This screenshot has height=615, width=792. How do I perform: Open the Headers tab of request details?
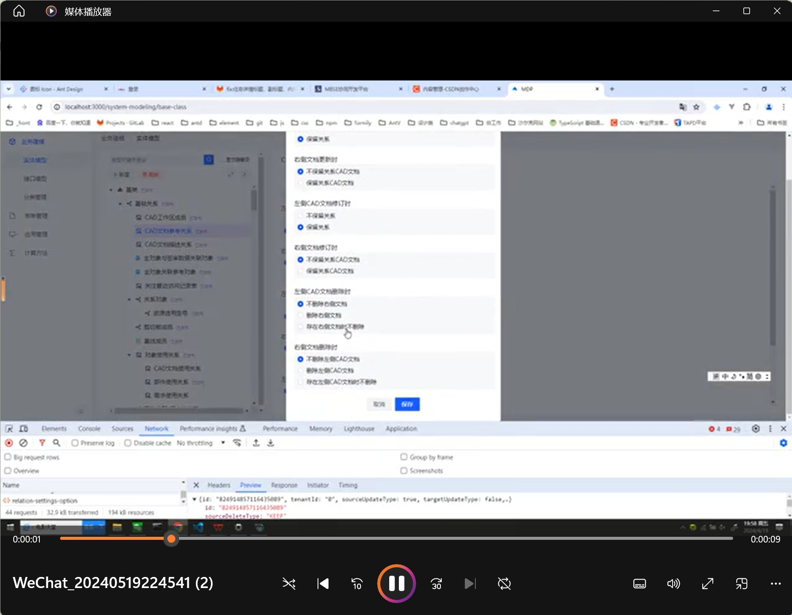point(219,485)
